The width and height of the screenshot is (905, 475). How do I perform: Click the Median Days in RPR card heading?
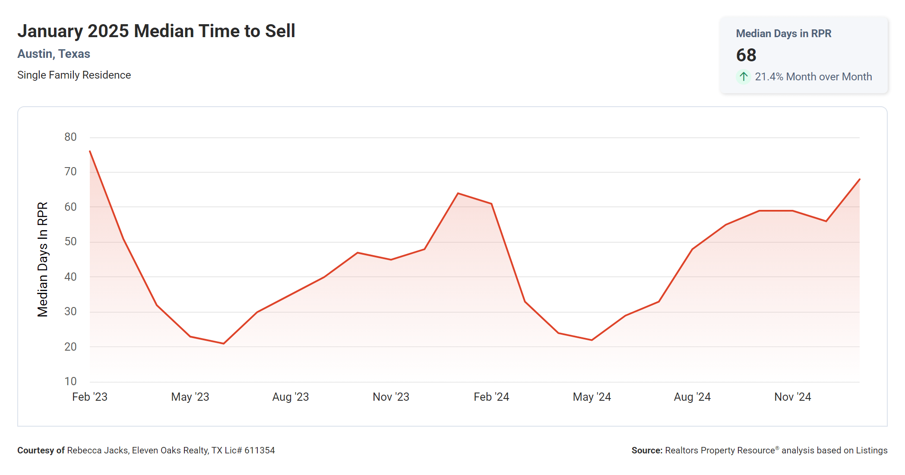pyautogui.click(x=783, y=34)
